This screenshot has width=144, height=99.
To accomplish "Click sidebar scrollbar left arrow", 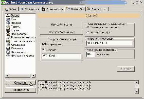I will [7, 76].
